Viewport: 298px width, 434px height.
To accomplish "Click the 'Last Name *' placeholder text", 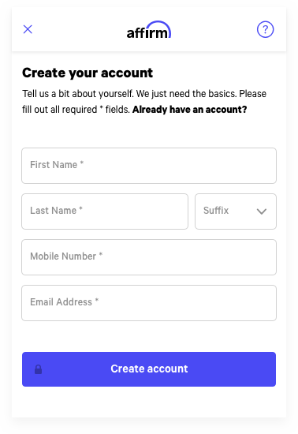I will (56, 211).
